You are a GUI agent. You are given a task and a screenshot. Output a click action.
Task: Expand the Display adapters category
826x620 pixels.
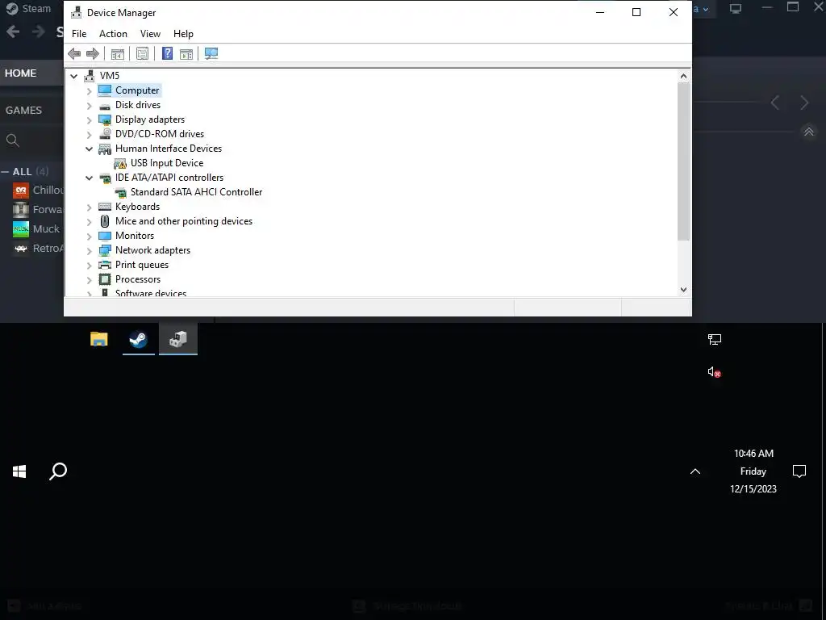pos(89,119)
